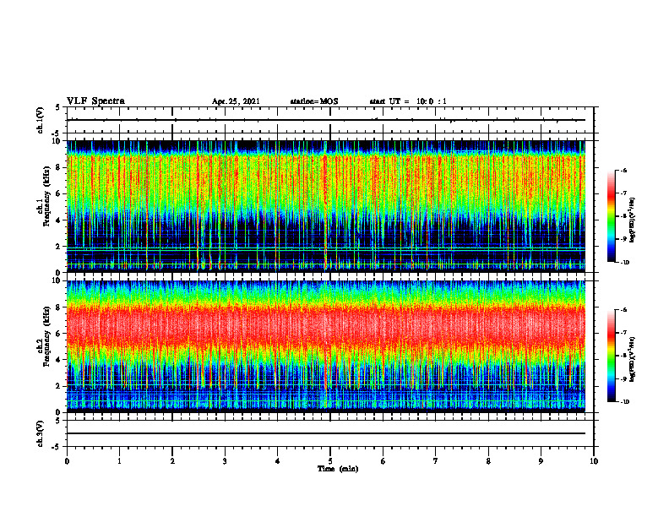Click the 'ch.3(V)' waveform axis label
The height and width of the screenshot is (517, 669).
coord(41,434)
